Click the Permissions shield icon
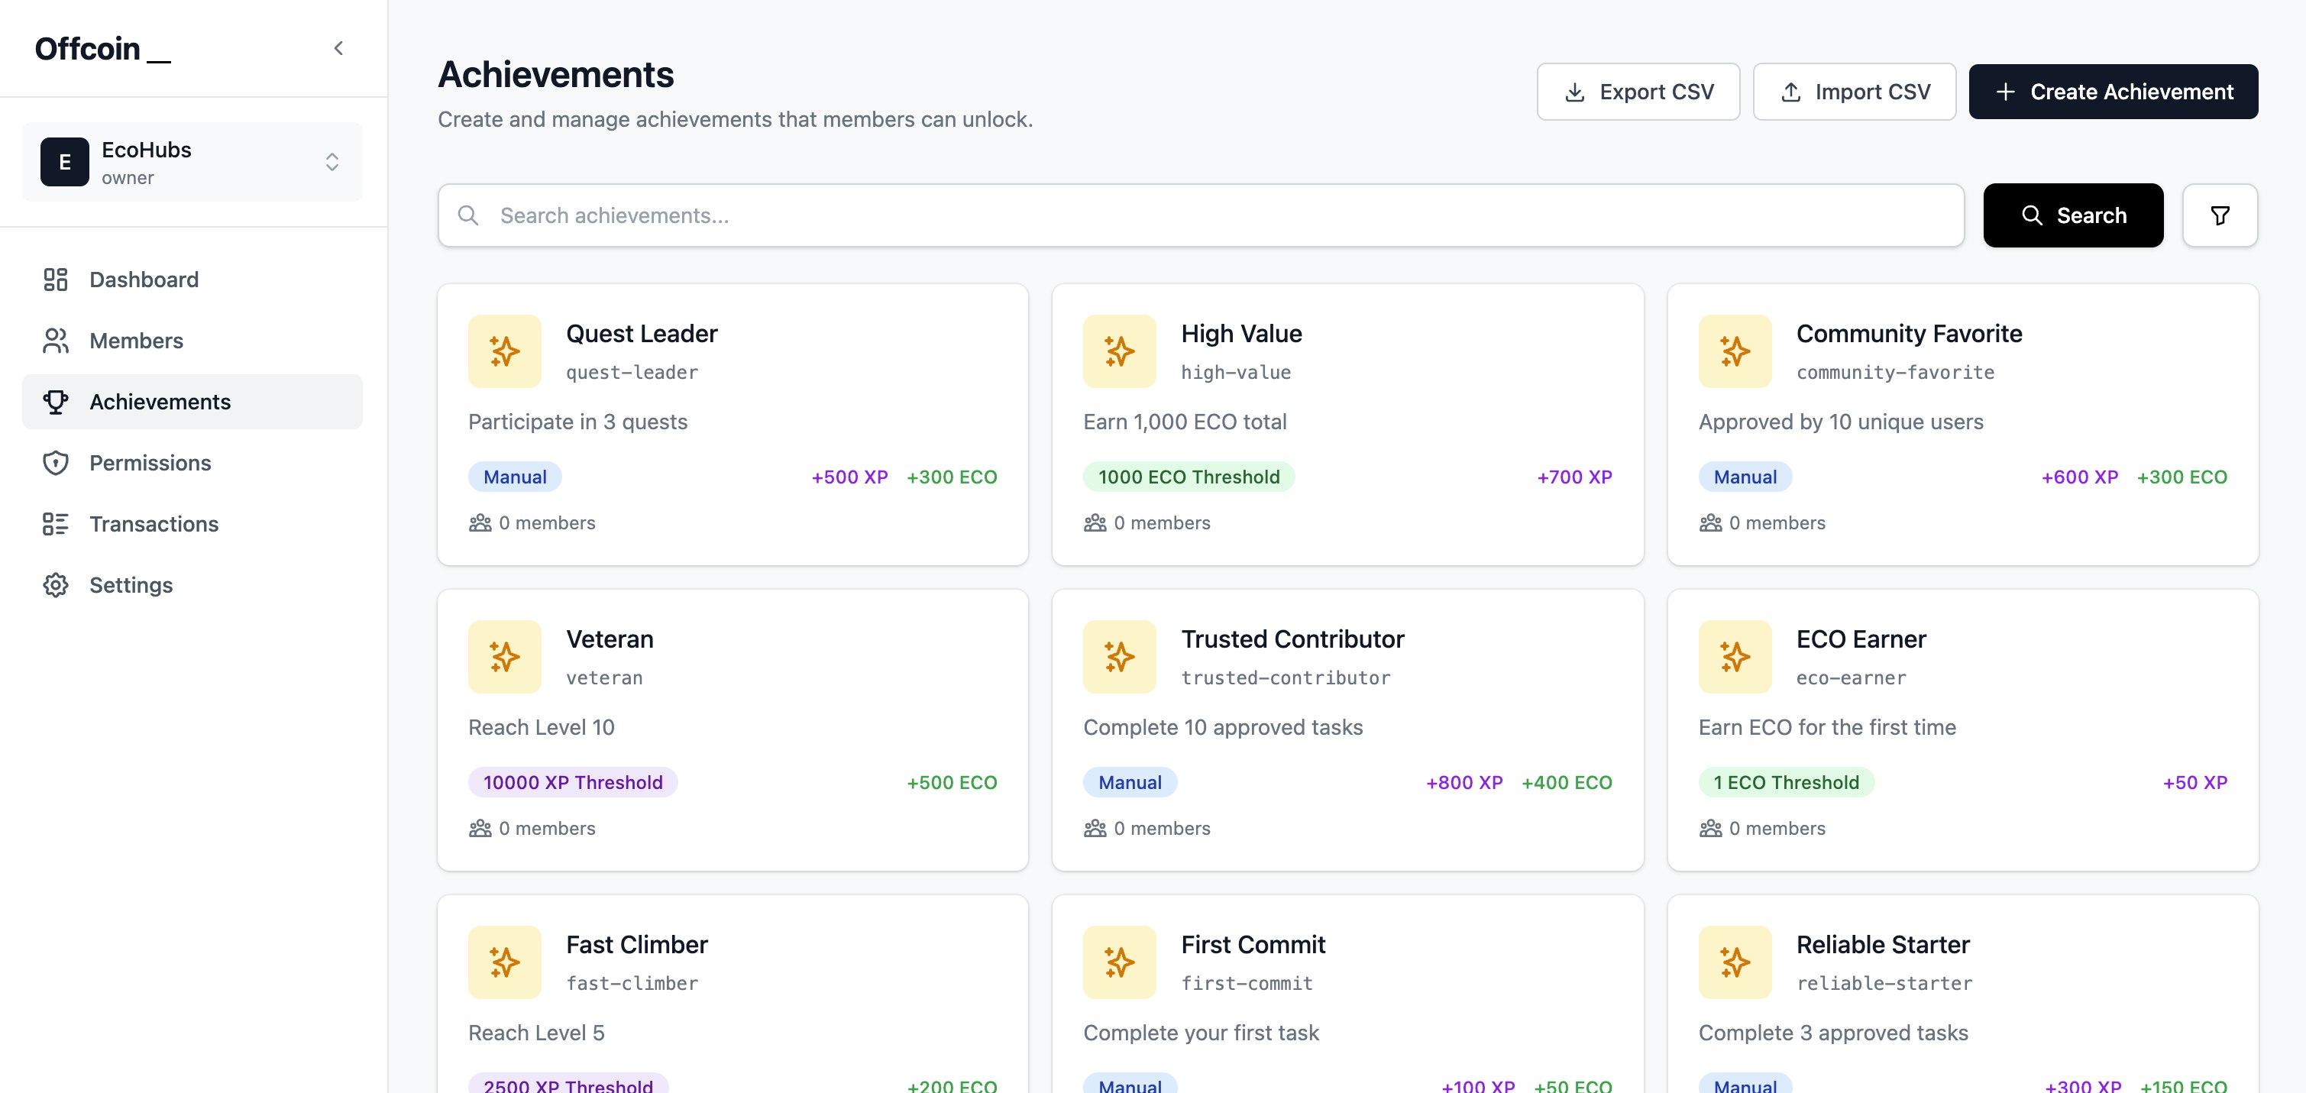Screen dimensions: 2306x1093 click(x=56, y=463)
